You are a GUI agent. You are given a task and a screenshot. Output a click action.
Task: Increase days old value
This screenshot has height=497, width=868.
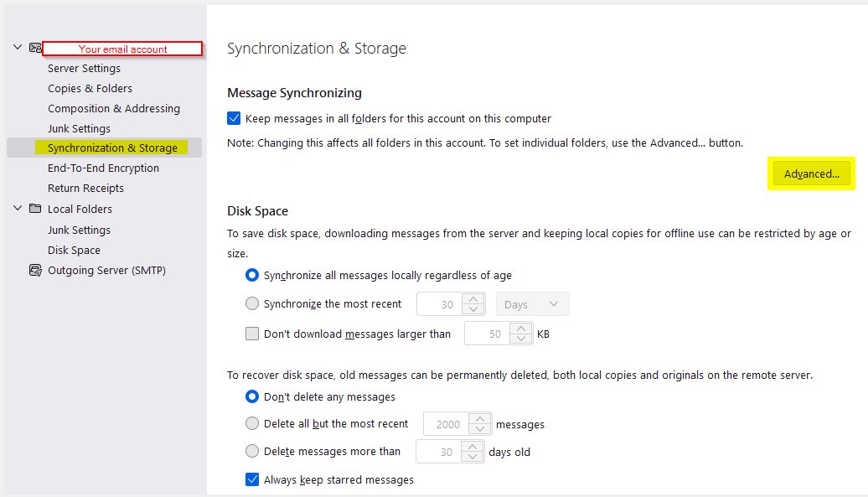click(x=473, y=447)
